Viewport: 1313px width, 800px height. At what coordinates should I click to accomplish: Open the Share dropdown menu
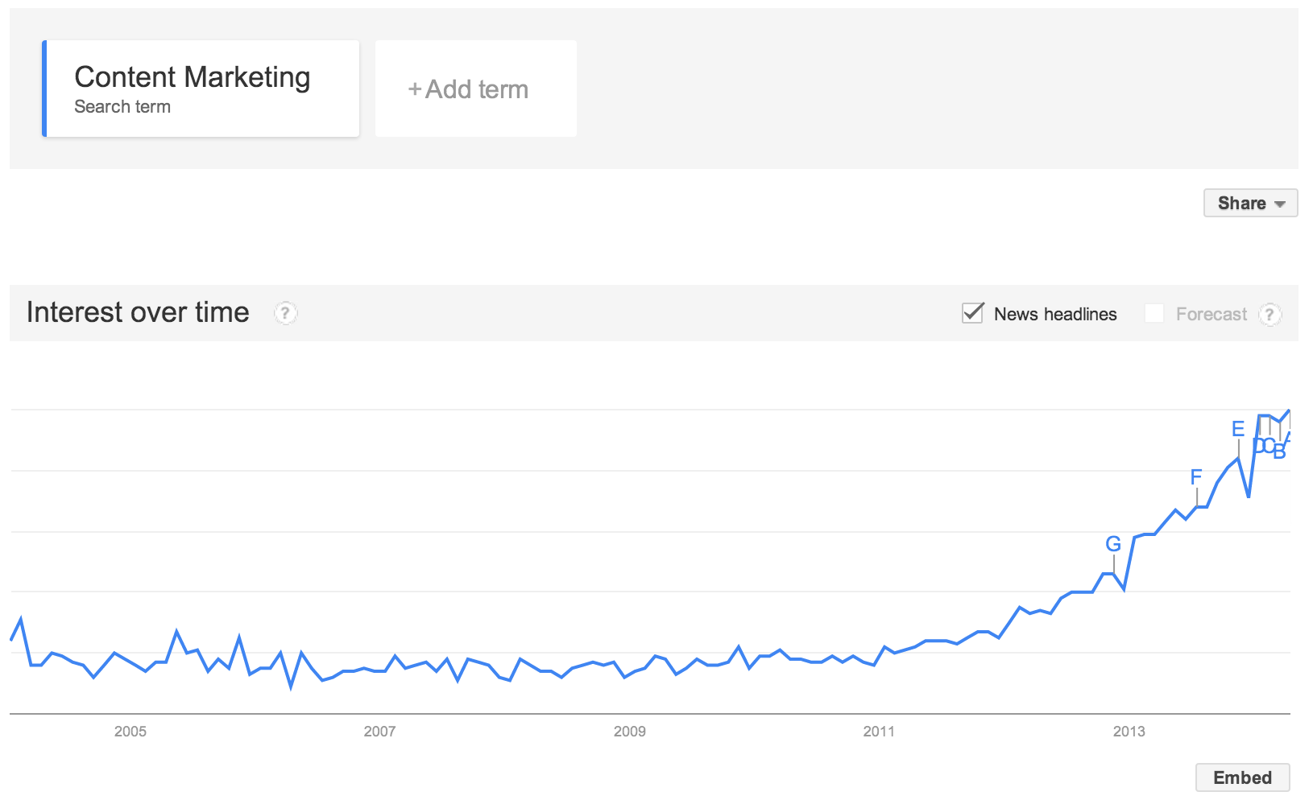coord(1250,203)
